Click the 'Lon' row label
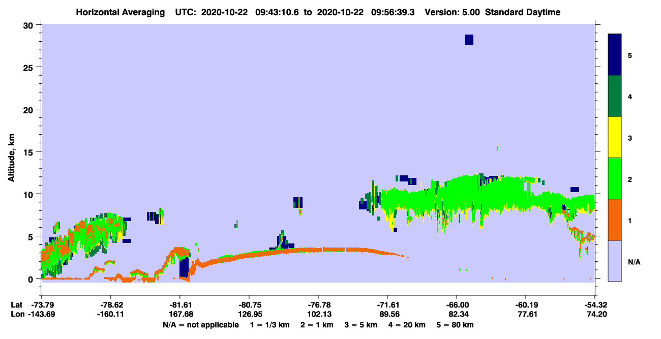661x339 pixels. (17, 314)
